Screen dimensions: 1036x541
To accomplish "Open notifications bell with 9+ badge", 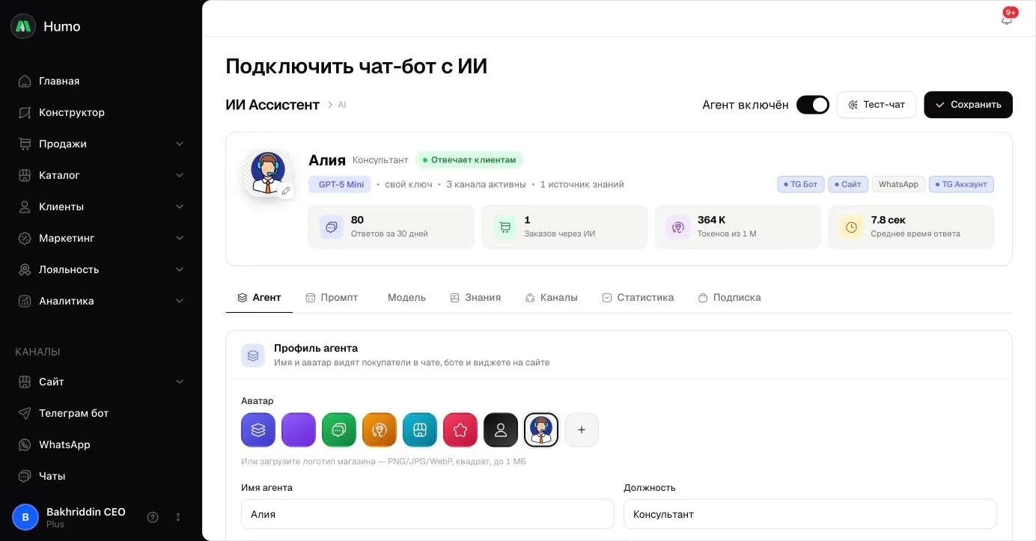I will point(1007,19).
